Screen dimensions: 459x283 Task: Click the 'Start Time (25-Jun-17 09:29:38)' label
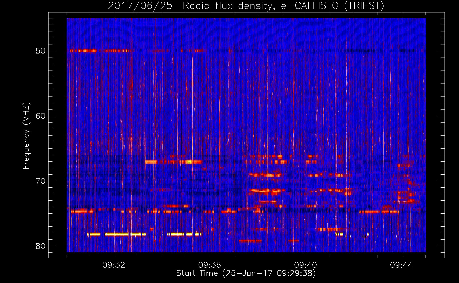click(x=246, y=273)
